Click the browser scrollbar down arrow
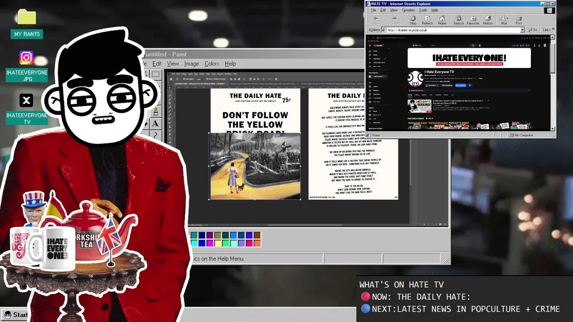Viewport: 573px width, 322px height. pos(553,129)
